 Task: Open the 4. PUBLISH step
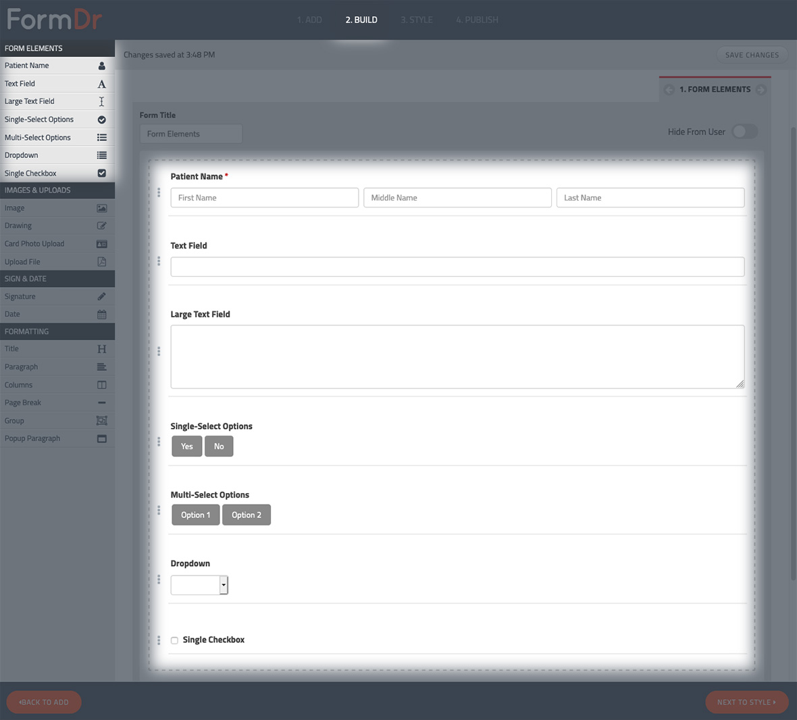point(476,20)
